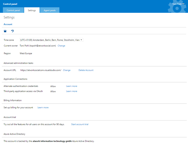The width and height of the screenshot is (188, 145).
Task: Click the Account section heading
Action: 8,24
